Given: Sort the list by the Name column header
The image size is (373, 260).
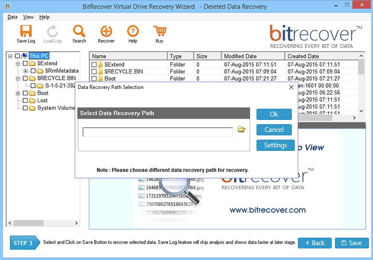Looking at the screenshot, I should coord(128,56).
